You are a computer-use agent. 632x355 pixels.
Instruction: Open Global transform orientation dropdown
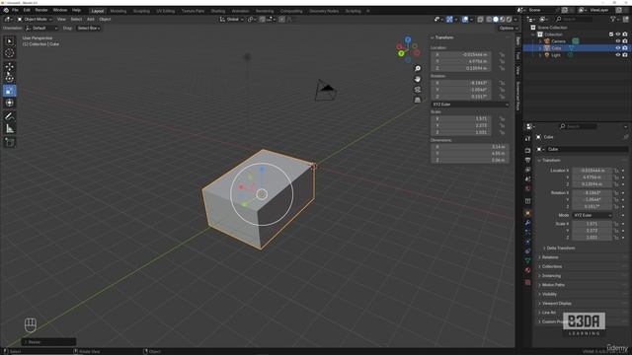tap(232, 20)
